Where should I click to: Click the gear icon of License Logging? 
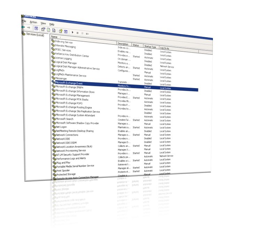click(53, 57)
